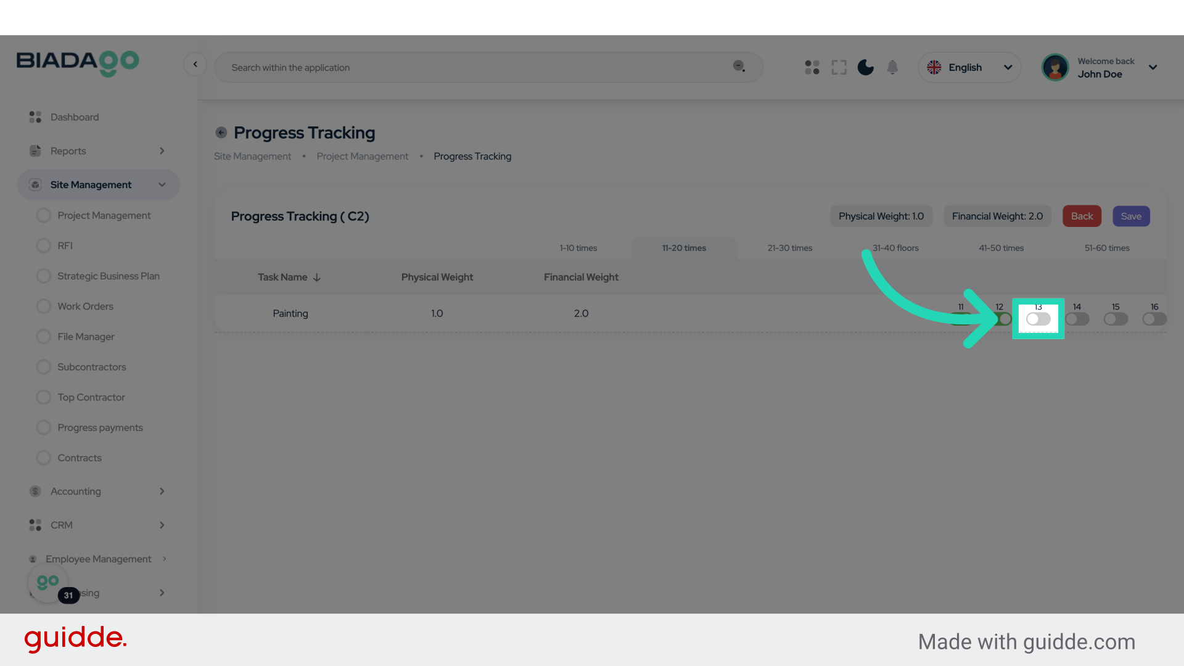This screenshot has width=1184, height=666.
Task: Enter fullscreen mode icon
Action: coord(839,67)
